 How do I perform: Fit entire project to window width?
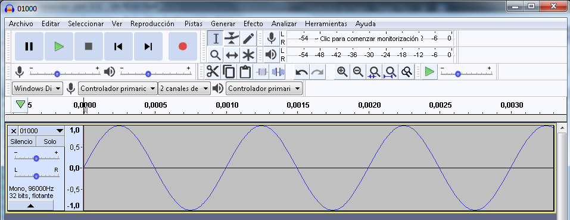390,71
